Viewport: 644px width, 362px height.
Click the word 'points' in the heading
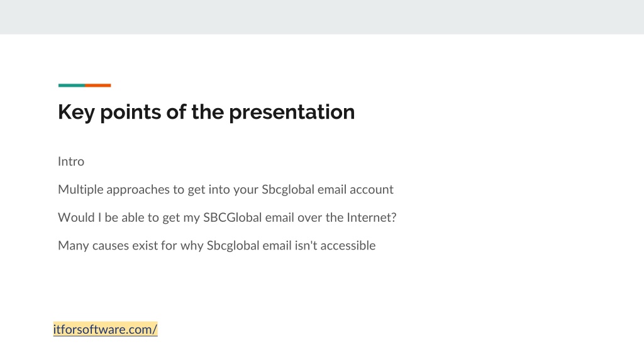click(x=131, y=112)
